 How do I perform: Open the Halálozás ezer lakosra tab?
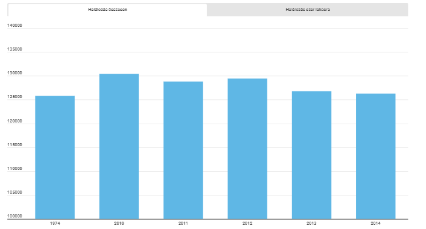308,10
